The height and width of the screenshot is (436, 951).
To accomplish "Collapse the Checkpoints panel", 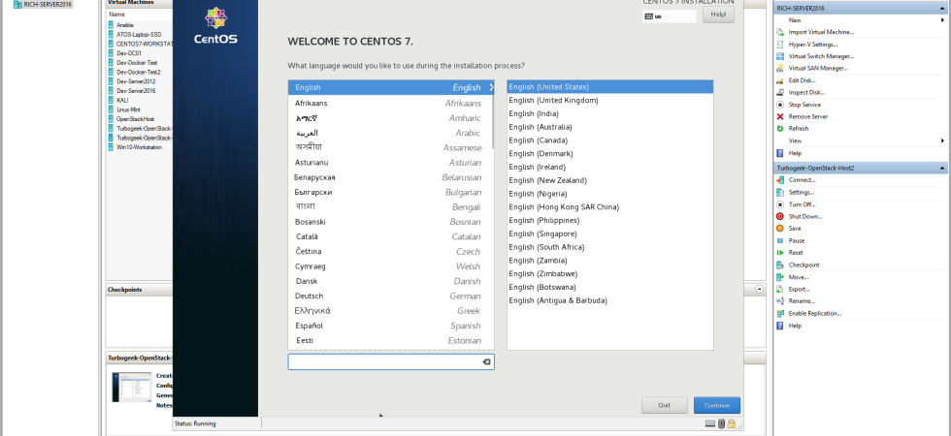I will pos(759,290).
